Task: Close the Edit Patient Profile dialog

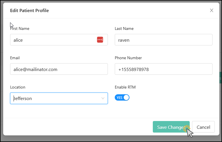Action: 212,11
